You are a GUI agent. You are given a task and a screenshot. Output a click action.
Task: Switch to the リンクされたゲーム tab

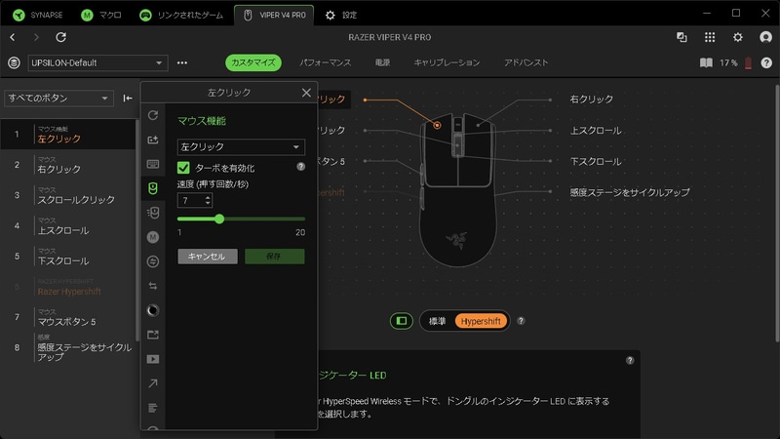coord(181,15)
